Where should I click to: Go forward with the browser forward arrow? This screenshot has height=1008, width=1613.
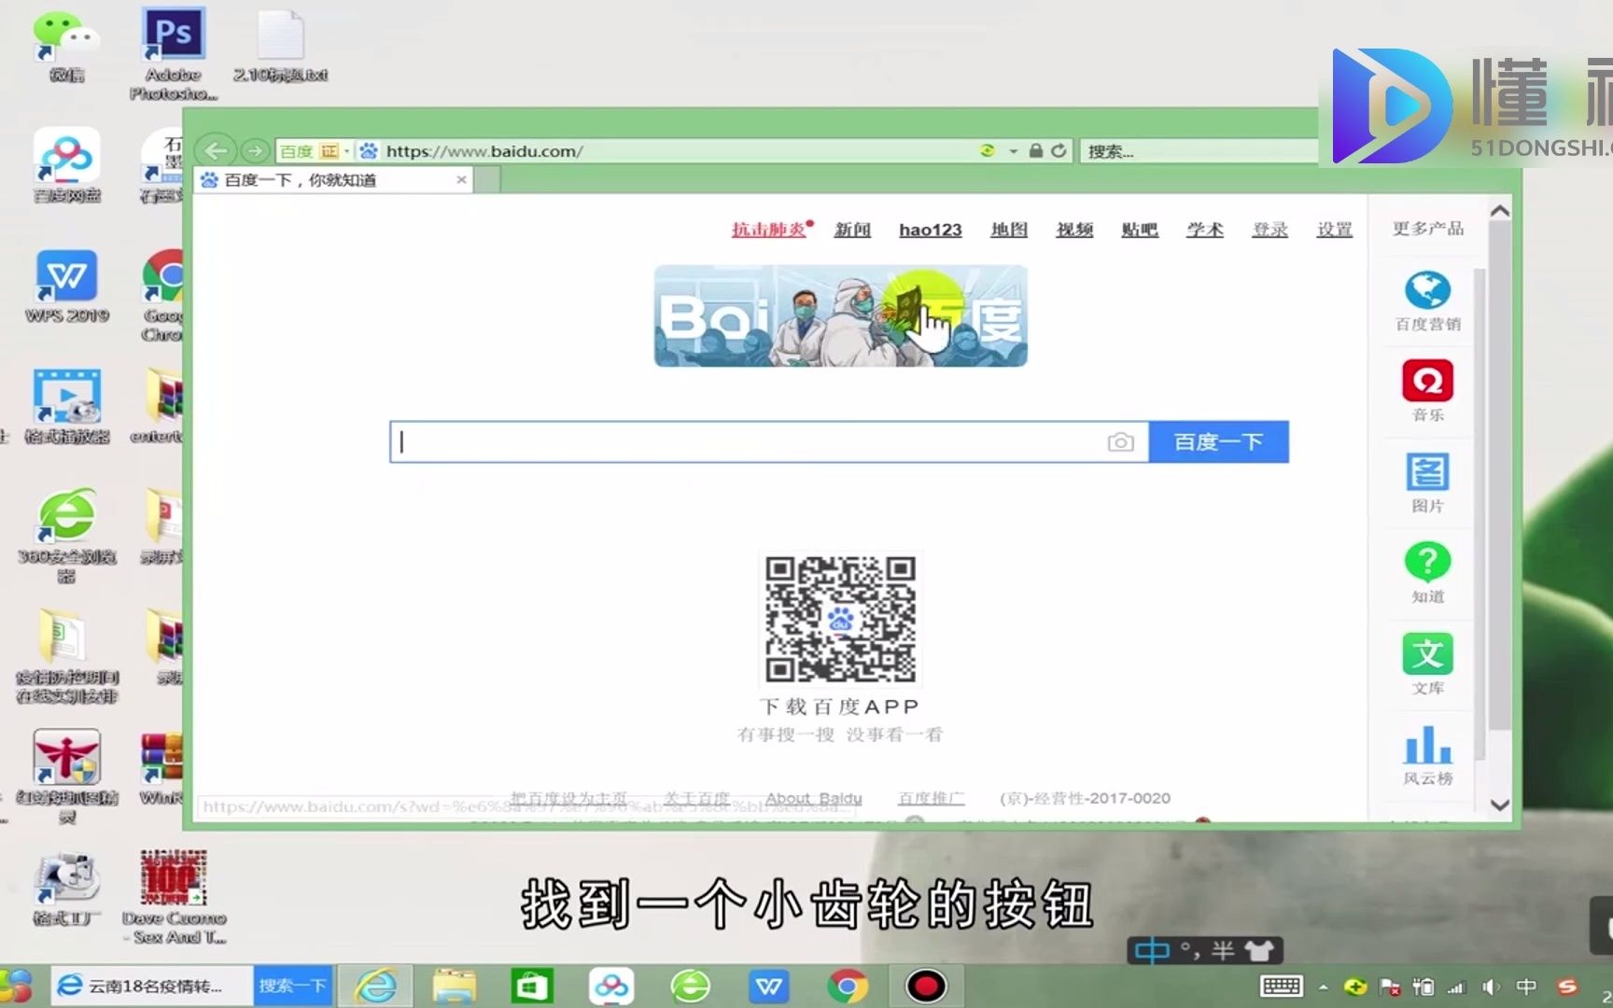click(254, 150)
